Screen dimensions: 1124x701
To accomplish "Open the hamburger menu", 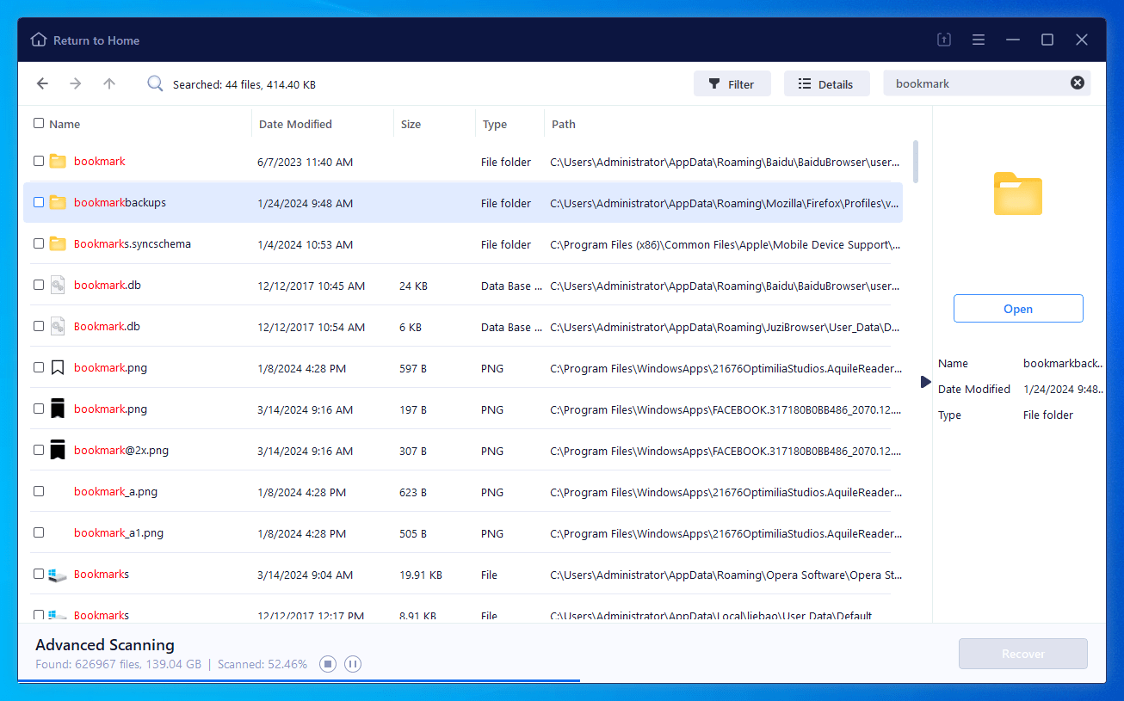I will (979, 40).
